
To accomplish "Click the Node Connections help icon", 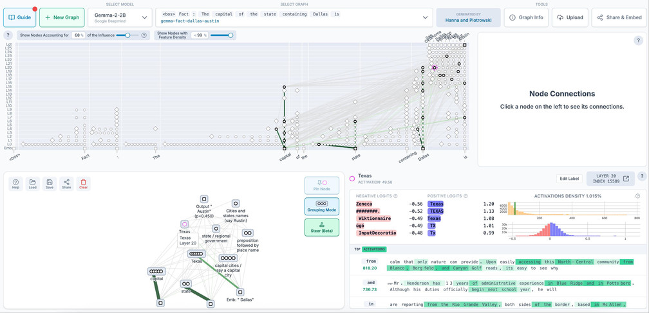I will click(638, 40).
